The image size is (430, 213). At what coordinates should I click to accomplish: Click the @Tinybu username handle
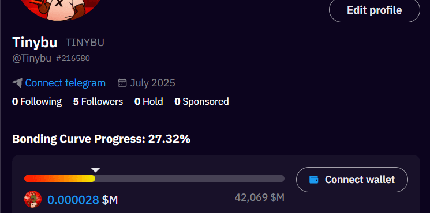click(x=32, y=59)
